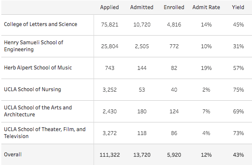Select Herb Alpert School of Music label

pos(38,68)
